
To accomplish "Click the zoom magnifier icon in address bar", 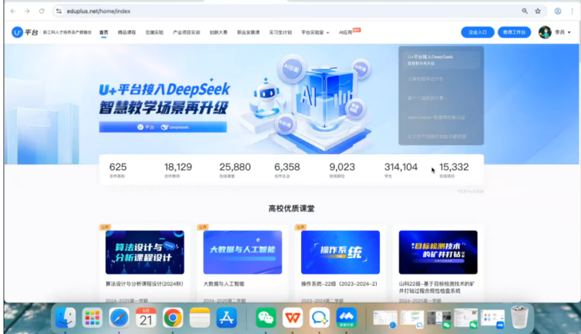I will 525,11.
